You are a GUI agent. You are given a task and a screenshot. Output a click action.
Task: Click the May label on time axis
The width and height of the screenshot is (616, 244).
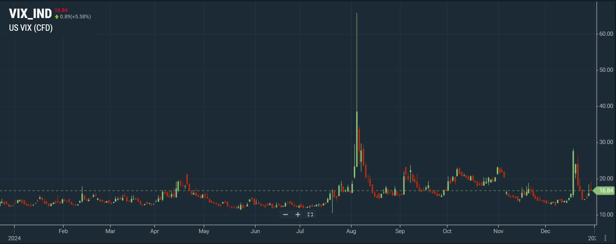[204, 231]
